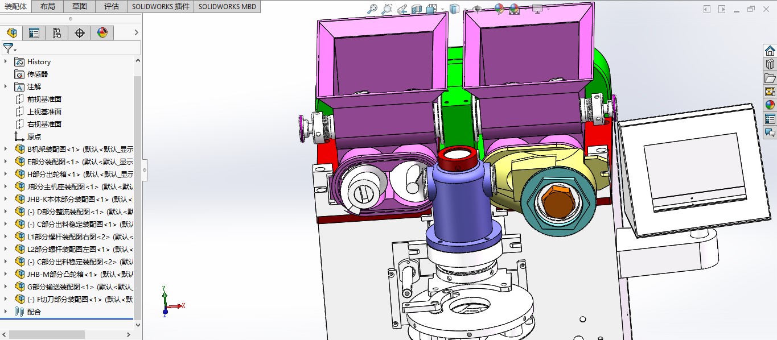This screenshot has height=340, width=777.
Task: Open the filter funnel dropdown arrow
Action: coord(15,50)
